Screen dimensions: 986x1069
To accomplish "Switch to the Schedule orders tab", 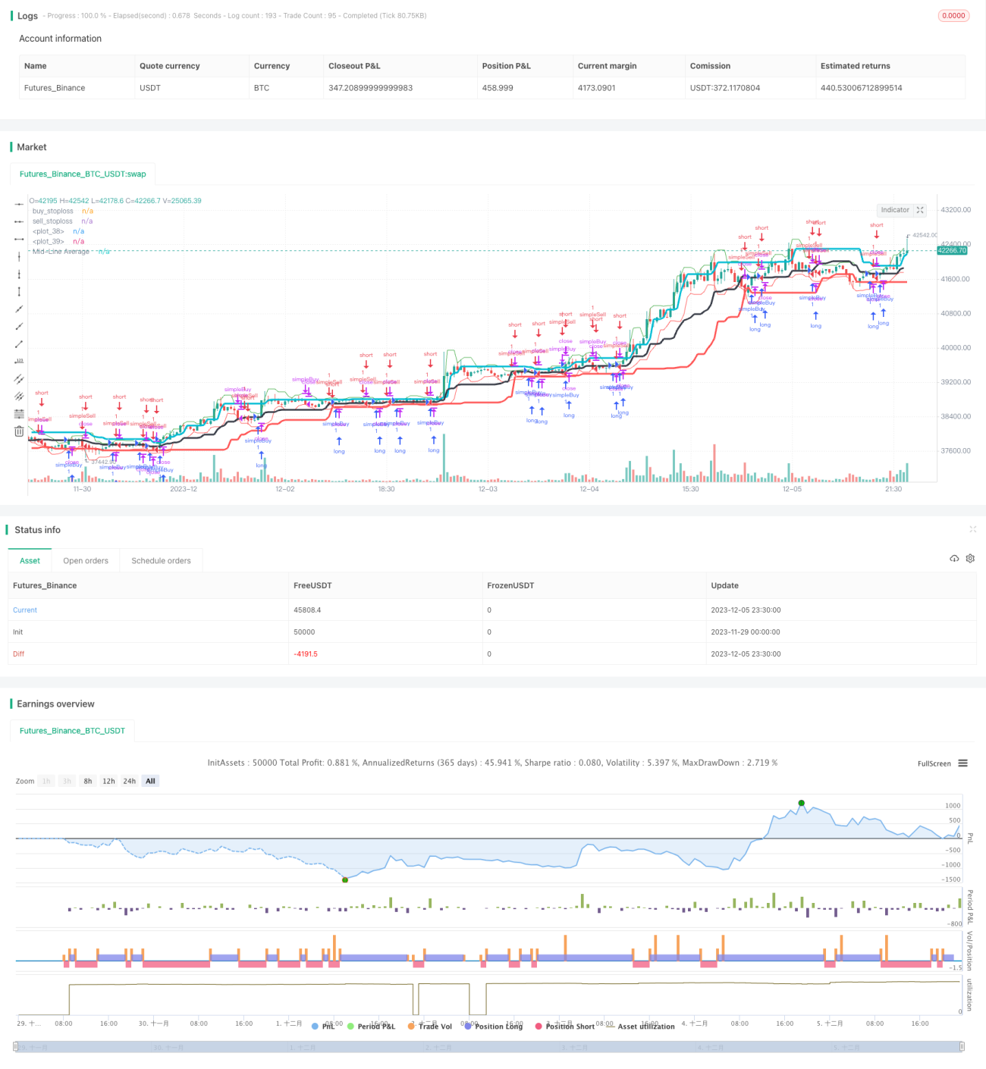I will (161, 561).
